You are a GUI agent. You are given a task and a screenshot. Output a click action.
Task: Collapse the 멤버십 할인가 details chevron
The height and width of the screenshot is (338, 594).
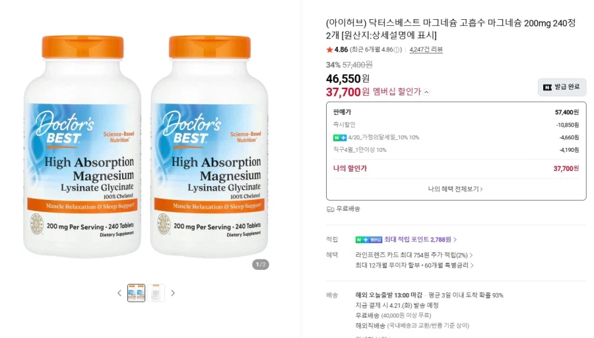point(426,92)
